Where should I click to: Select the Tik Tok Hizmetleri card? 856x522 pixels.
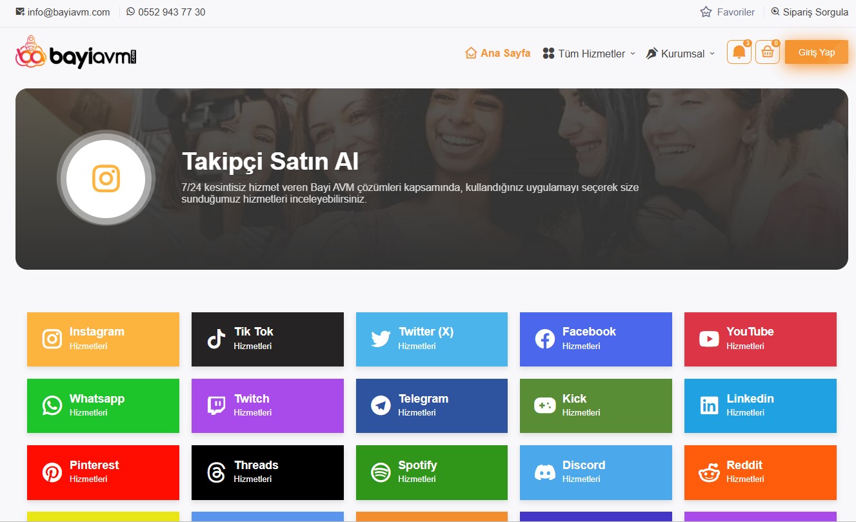pyautogui.click(x=267, y=339)
